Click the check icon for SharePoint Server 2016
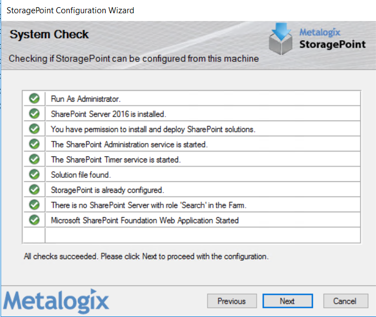This screenshot has height=317, width=376. coord(34,114)
